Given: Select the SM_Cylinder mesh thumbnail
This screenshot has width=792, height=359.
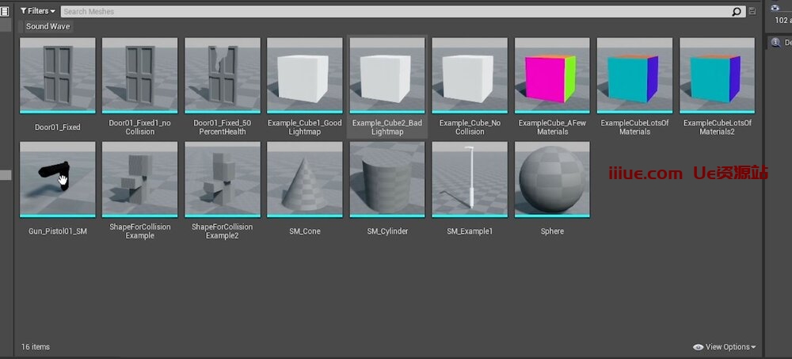Looking at the screenshot, I should pos(387,179).
